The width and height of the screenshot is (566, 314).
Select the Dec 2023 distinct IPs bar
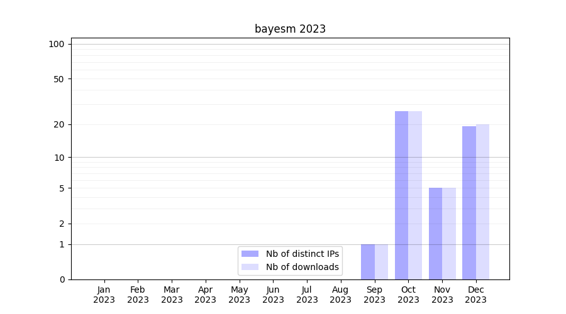469,202
